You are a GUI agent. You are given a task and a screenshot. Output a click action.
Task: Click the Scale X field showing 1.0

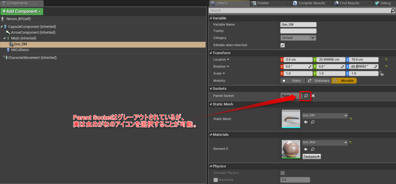coord(298,73)
